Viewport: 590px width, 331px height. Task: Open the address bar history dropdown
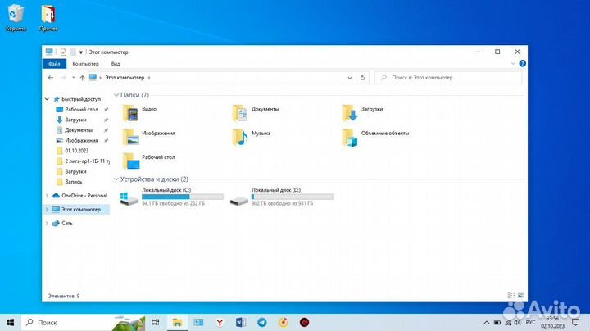[x=351, y=78]
